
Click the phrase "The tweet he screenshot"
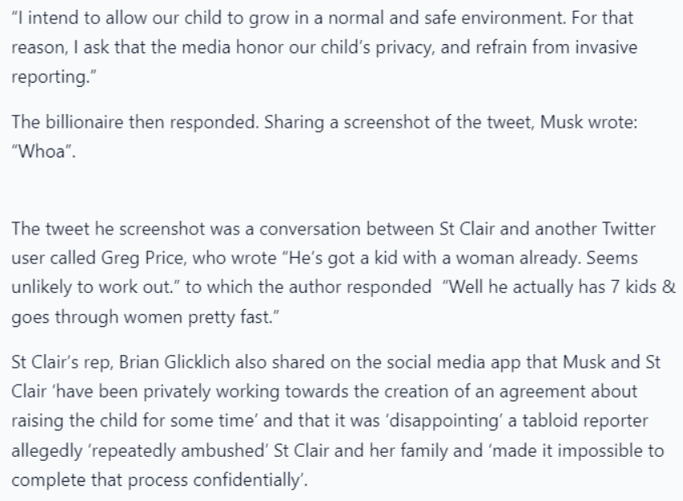(108, 229)
